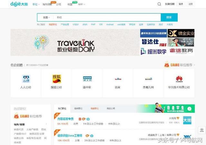Select the 产品经理 hot search keyword
This screenshot has height=145, width=206.
(x=65, y=24)
